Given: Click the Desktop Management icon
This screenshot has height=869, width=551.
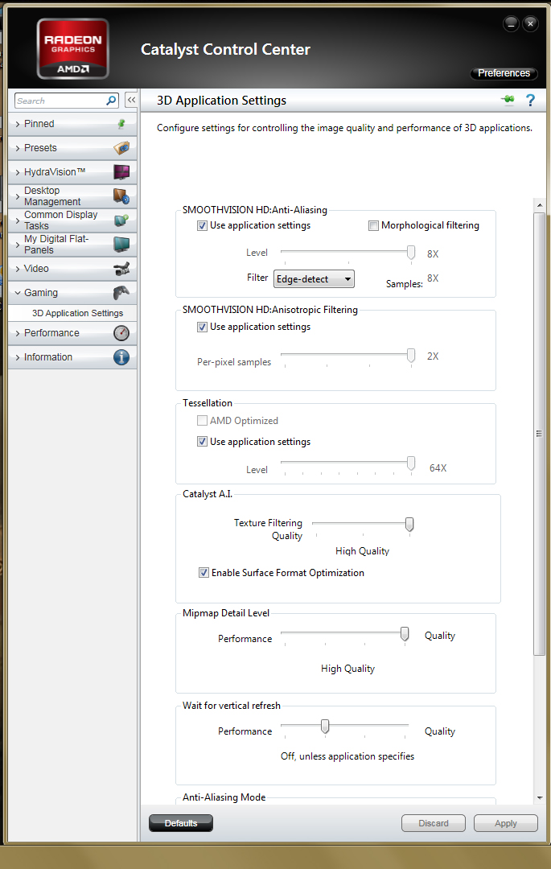Looking at the screenshot, I should pyautogui.click(x=121, y=196).
